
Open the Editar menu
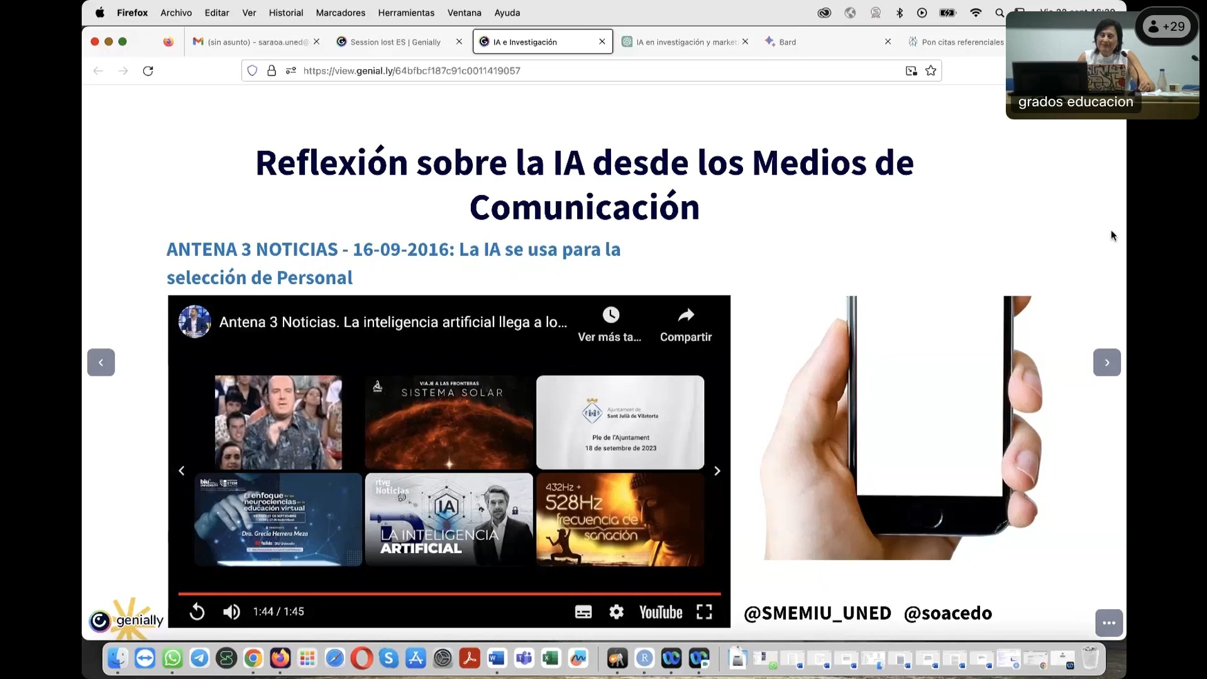[216, 13]
